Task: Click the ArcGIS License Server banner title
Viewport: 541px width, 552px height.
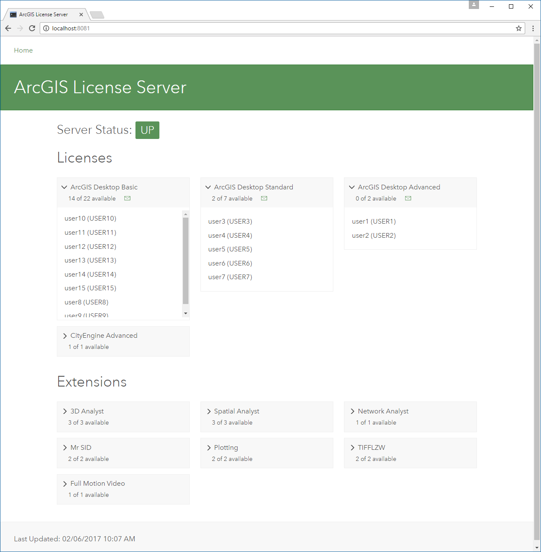Action: 100,87
